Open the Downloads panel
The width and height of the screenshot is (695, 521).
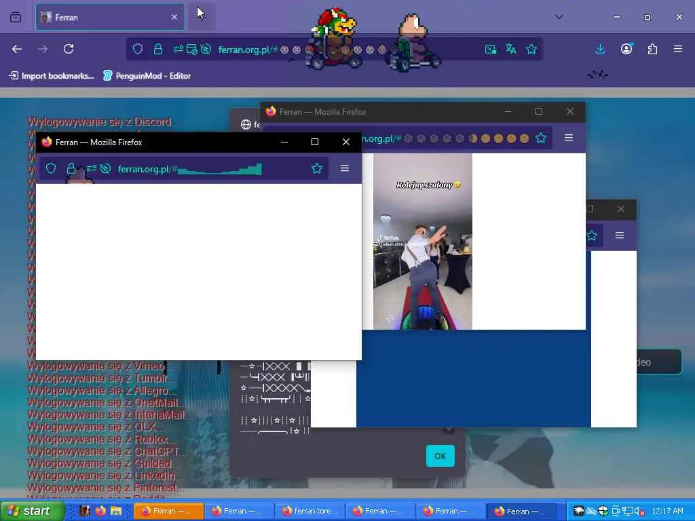click(600, 49)
